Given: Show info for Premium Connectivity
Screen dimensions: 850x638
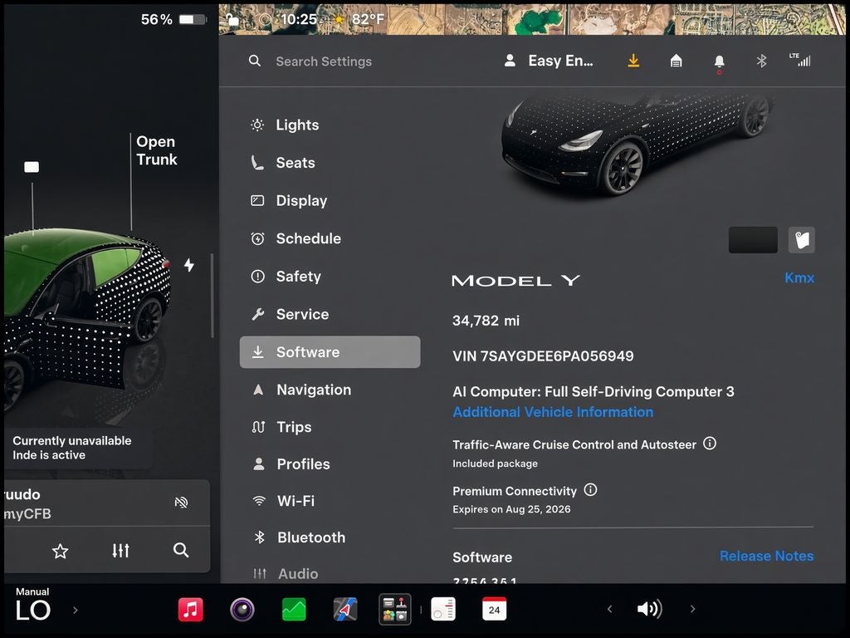Looking at the screenshot, I should tap(590, 490).
